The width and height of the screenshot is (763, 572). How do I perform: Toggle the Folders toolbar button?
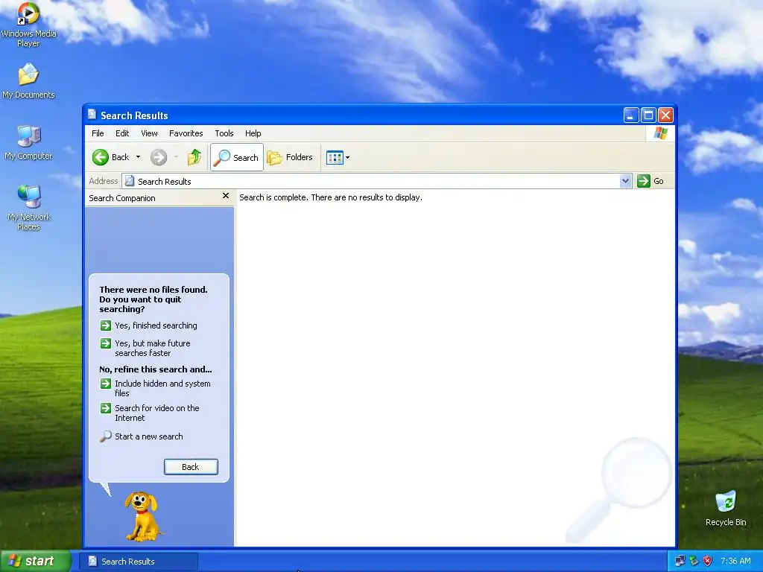pos(290,157)
